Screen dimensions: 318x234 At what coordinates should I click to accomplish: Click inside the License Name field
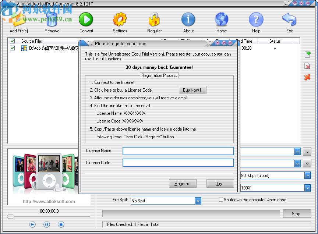pos(178,151)
